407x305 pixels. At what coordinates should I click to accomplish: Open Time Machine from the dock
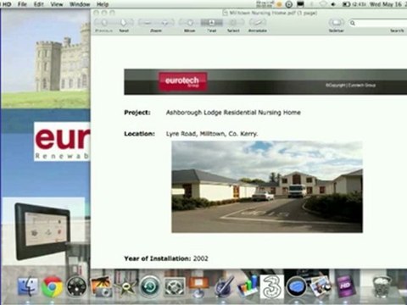coord(150,287)
